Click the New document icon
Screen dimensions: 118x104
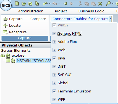17,4
